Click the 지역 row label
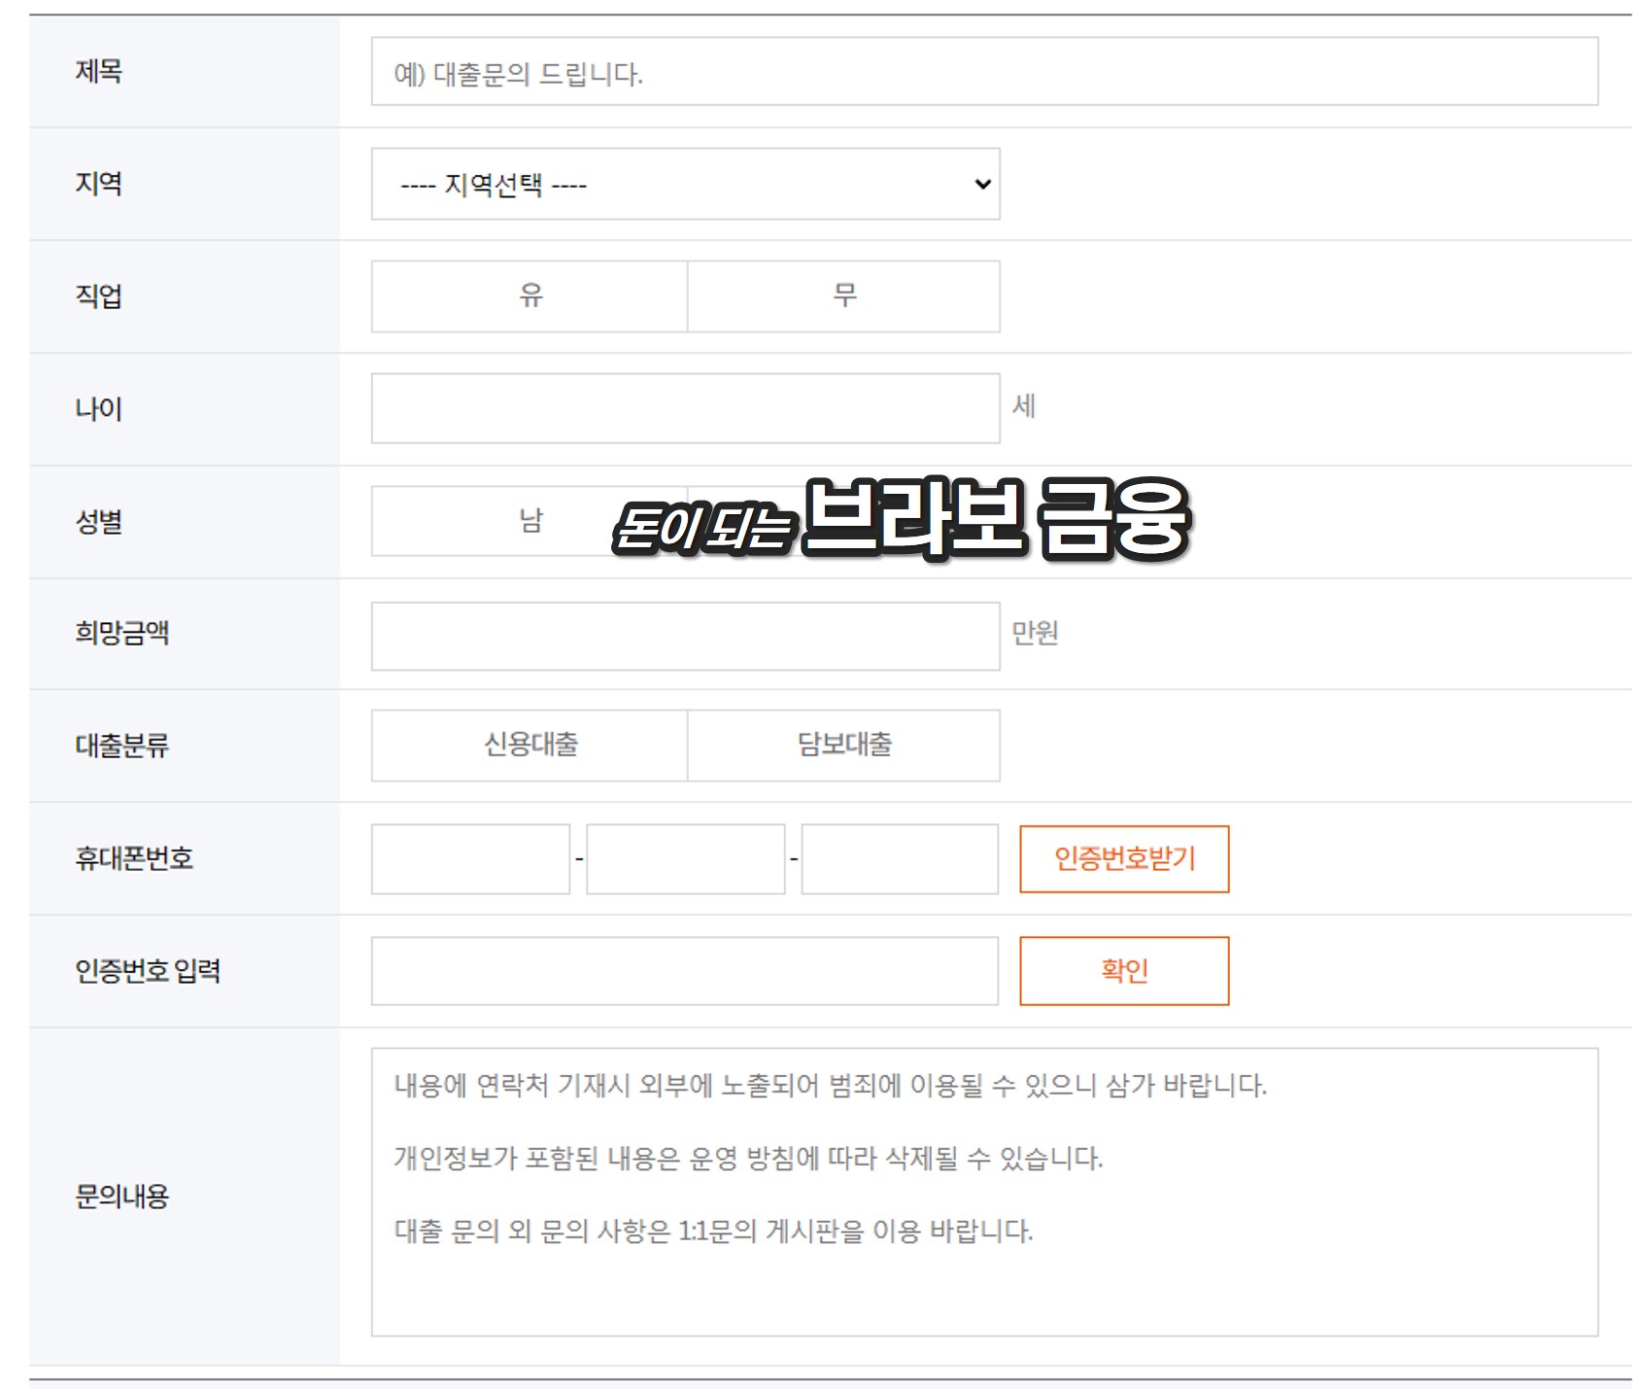This screenshot has width=1639, height=1389. pos(99,184)
